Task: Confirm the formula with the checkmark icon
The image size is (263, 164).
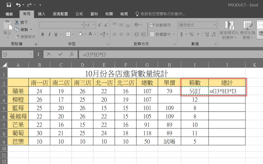Action: coord(60,54)
